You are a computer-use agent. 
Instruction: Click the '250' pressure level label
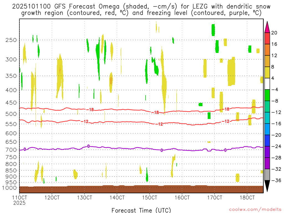point(11,40)
